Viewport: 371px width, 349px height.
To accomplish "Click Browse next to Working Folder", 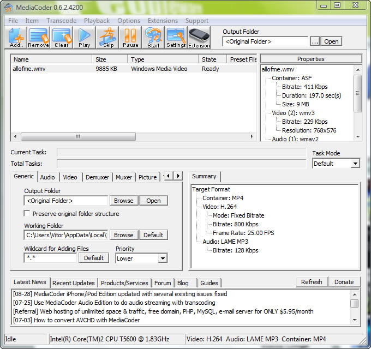I will point(124,235).
